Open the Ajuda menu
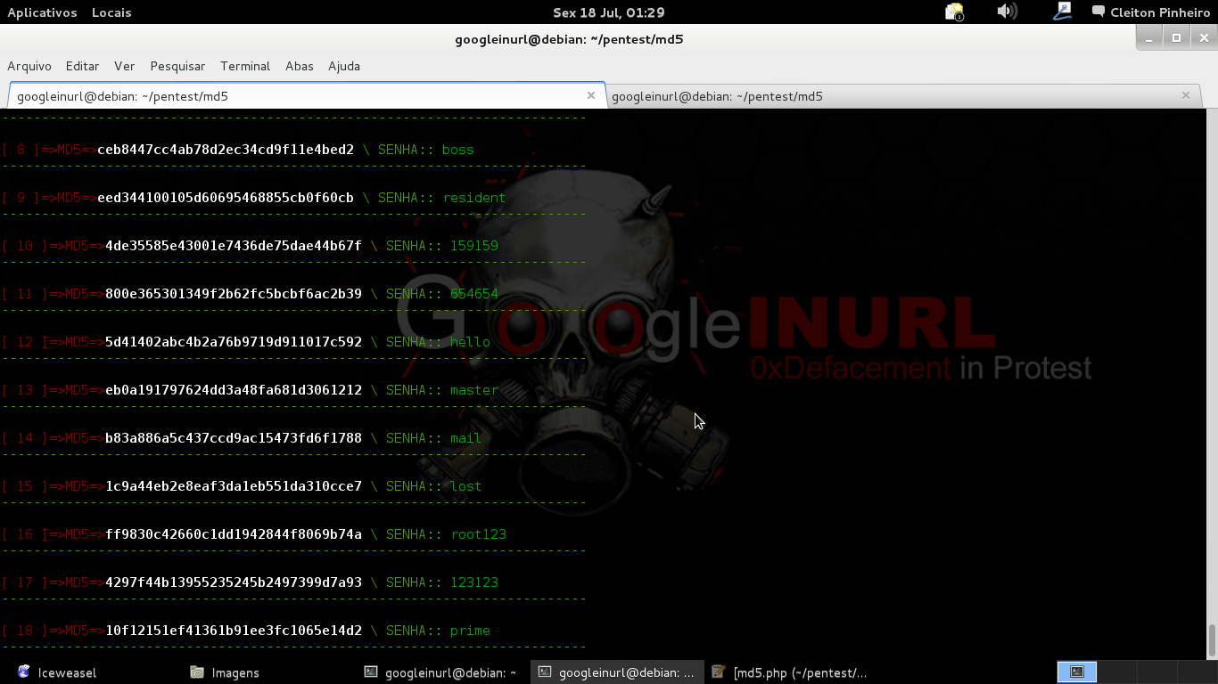Image resolution: width=1218 pixels, height=684 pixels. [x=343, y=66]
